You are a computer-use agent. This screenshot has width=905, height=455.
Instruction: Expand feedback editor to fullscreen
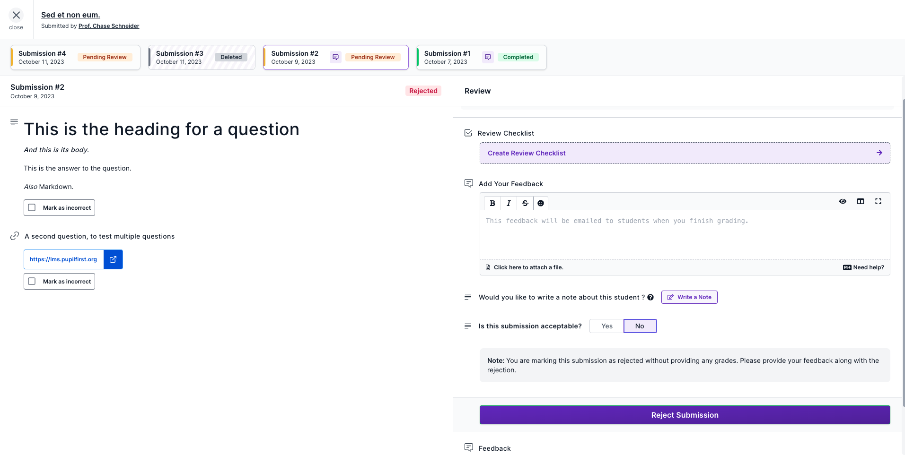point(878,201)
